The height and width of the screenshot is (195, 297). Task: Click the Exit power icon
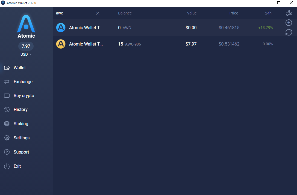click(7, 166)
